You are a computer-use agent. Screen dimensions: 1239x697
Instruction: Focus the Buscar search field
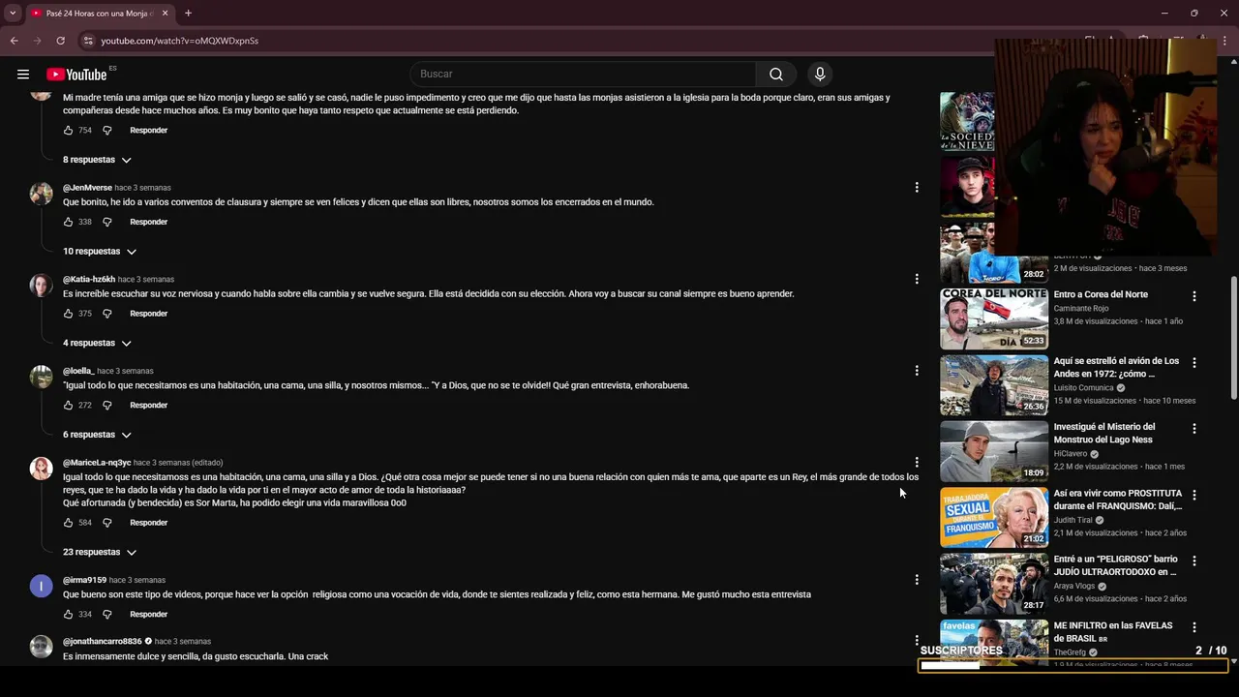tap(583, 75)
